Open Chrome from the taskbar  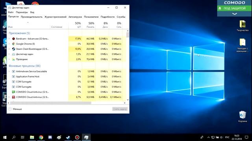41,137
